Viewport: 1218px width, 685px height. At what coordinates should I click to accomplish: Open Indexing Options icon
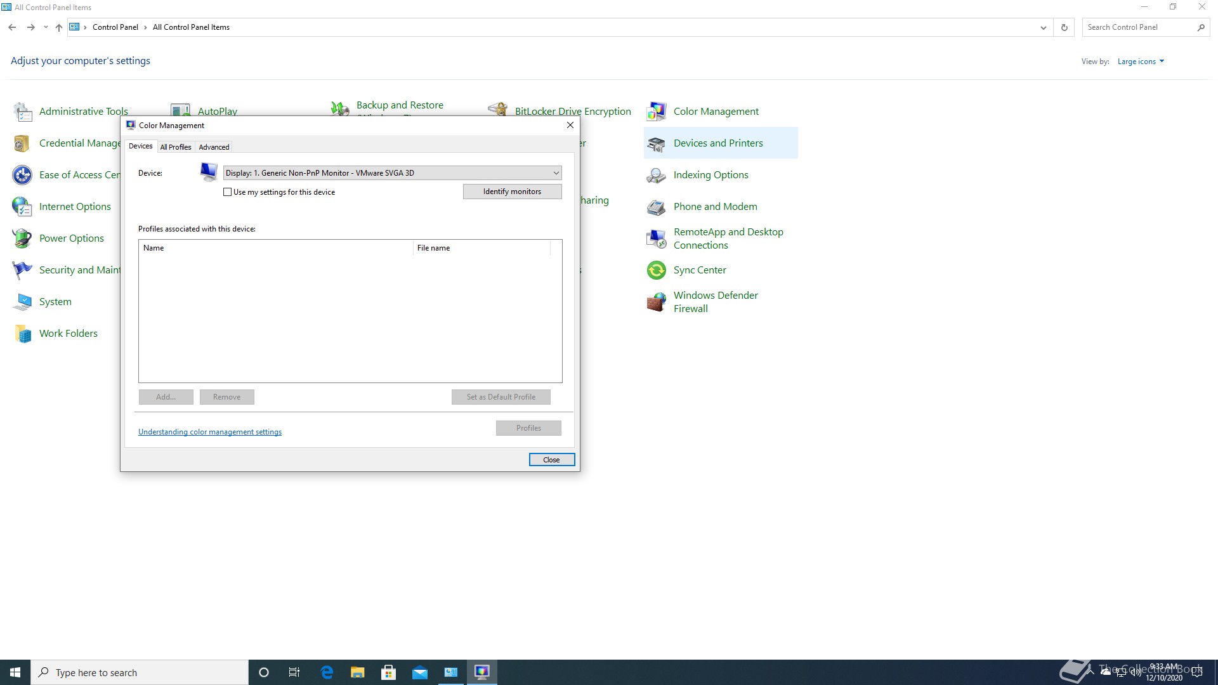point(657,175)
